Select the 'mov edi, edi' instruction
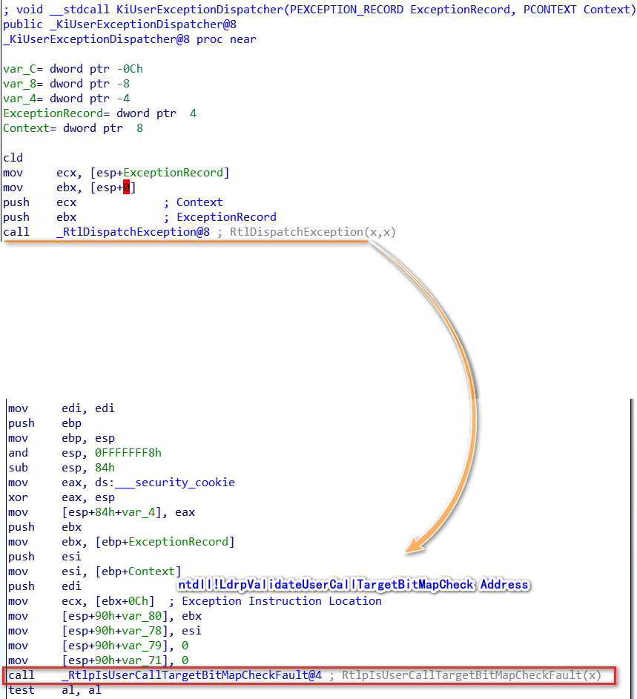The height and width of the screenshot is (699, 637). [61, 408]
